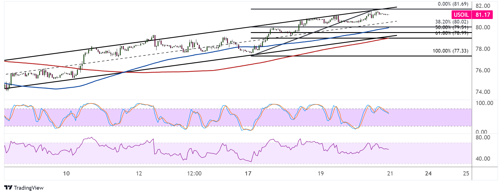Click date 17 on time axis

click(248, 173)
